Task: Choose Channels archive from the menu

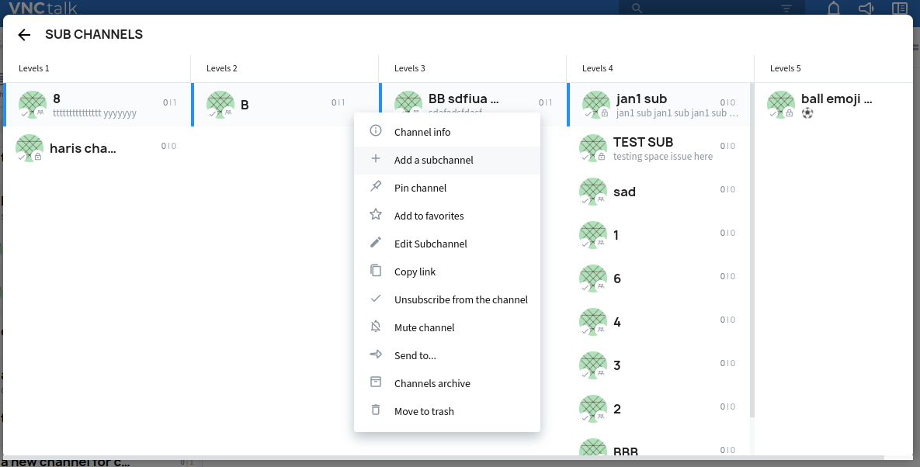Action: 432,383
